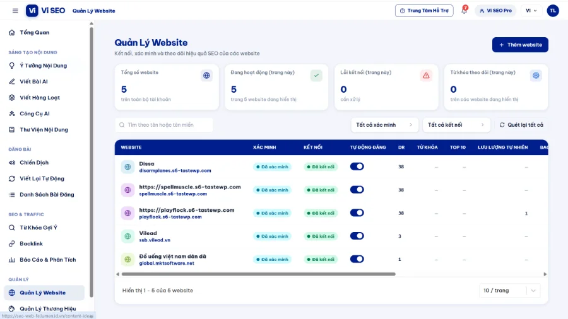
Task: Click the warning icon in Lỗi kết nối card
Action: (x=426, y=76)
